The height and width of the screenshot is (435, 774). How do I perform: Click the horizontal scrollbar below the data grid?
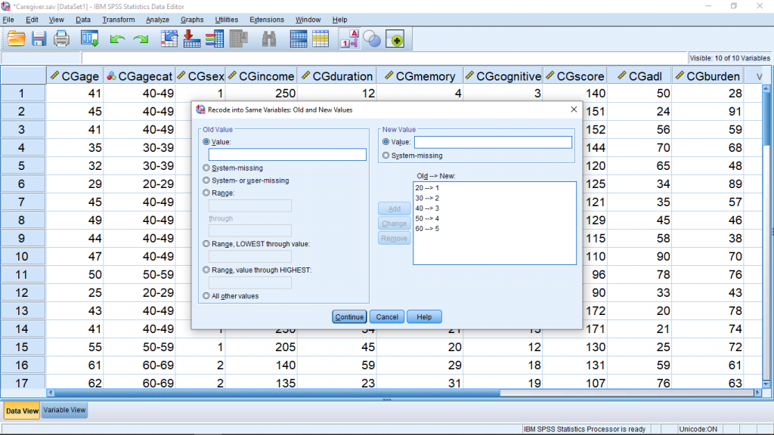click(302, 393)
